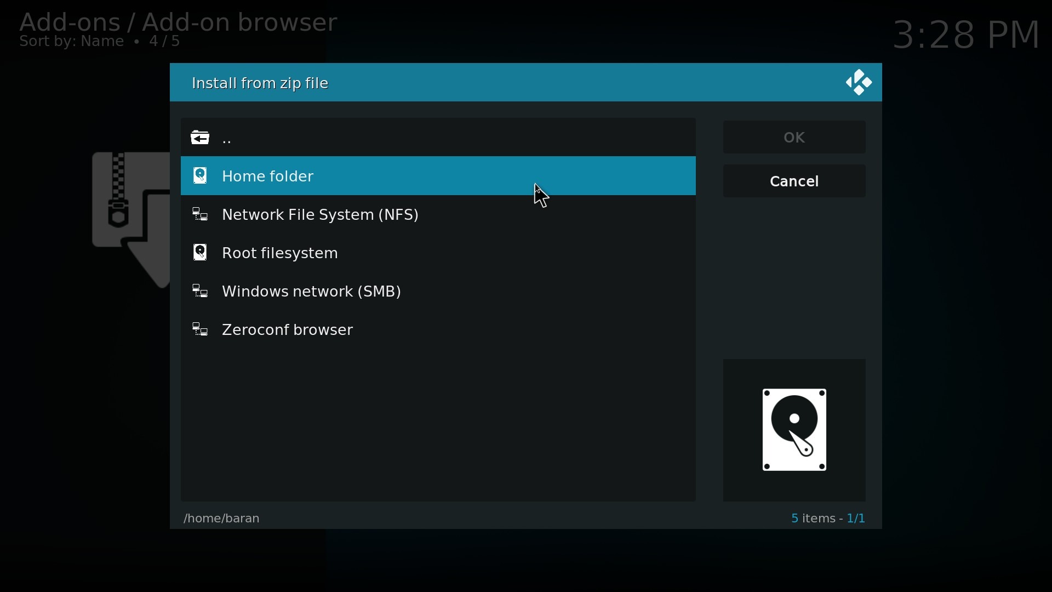The image size is (1052, 592).
Task: Click the Home folder hard drive icon
Action: [201, 177]
